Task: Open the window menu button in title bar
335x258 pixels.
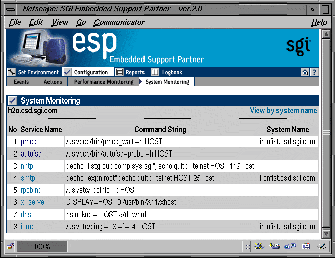Action: tap(11, 9)
